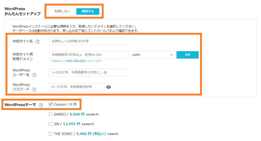Screen dimensions: 261x141
Task: Click the WordPressテーマ label
Action: click(x=20, y=105)
